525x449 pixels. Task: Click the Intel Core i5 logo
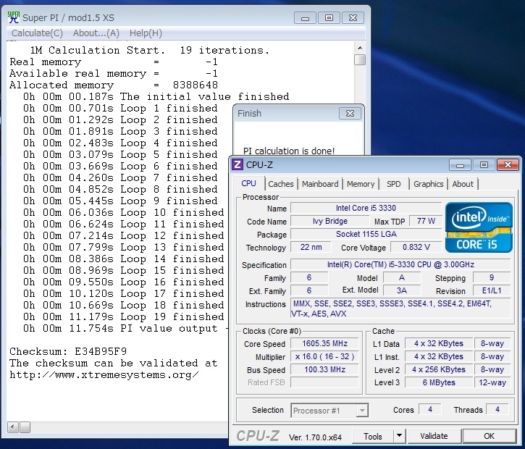[479, 227]
